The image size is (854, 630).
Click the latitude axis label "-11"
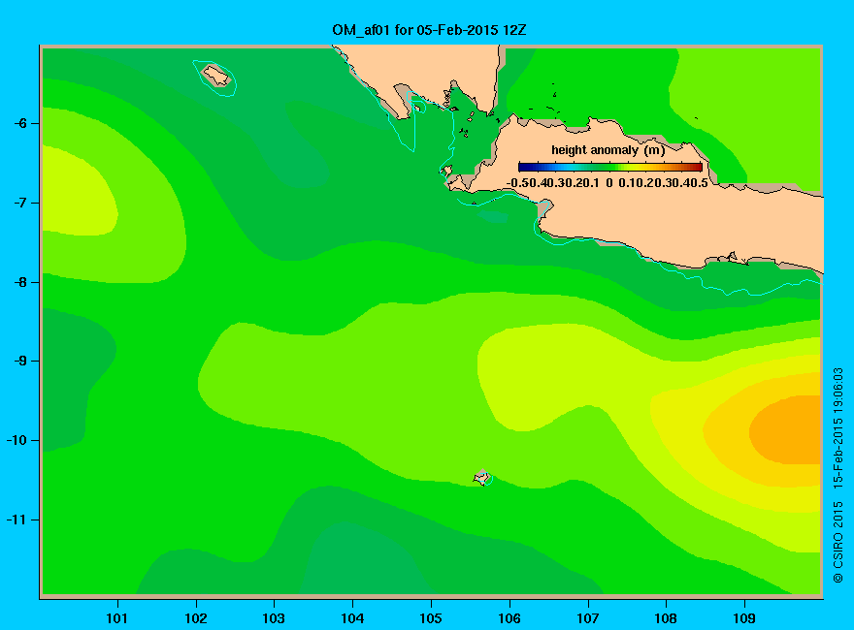(x=16, y=520)
